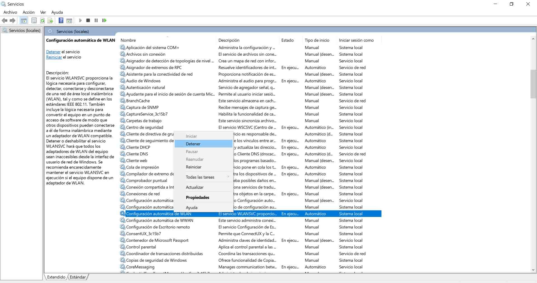Select Copias de seguridad de Windows service
537x283 pixels.
[x=156, y=260]
